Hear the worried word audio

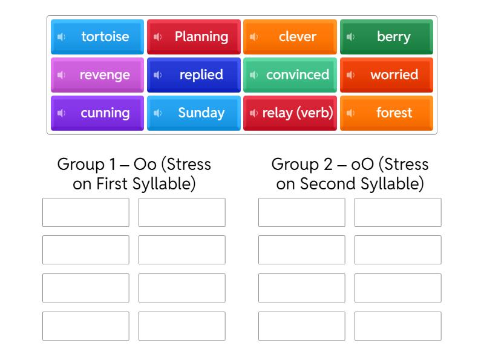tap(350, 75)
